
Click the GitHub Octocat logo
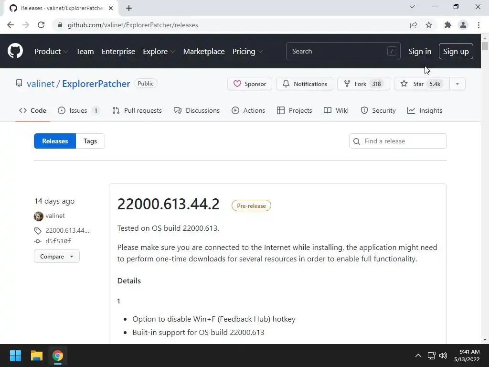(x=15, y=51)
